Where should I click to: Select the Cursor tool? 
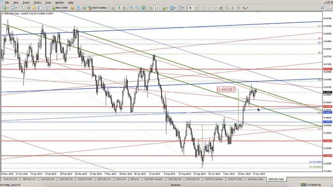click(190, 8)
